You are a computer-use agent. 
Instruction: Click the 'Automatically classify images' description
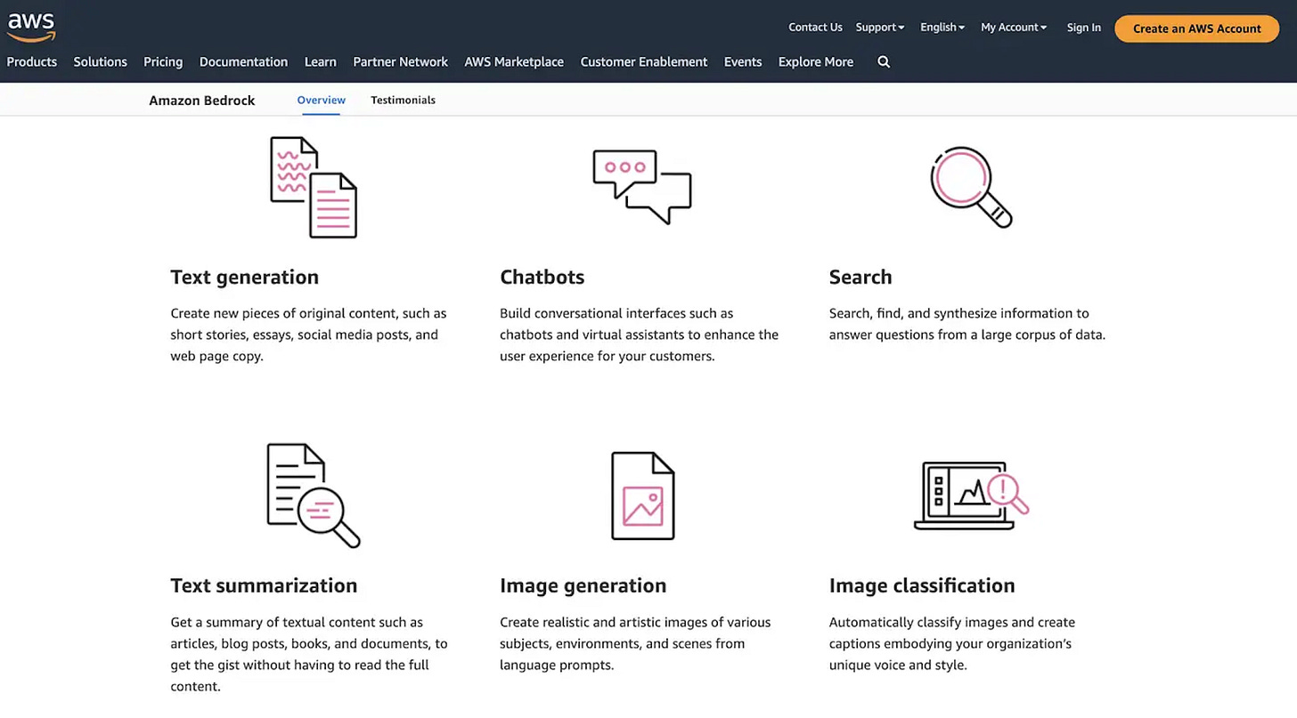[x=952, y=643]
